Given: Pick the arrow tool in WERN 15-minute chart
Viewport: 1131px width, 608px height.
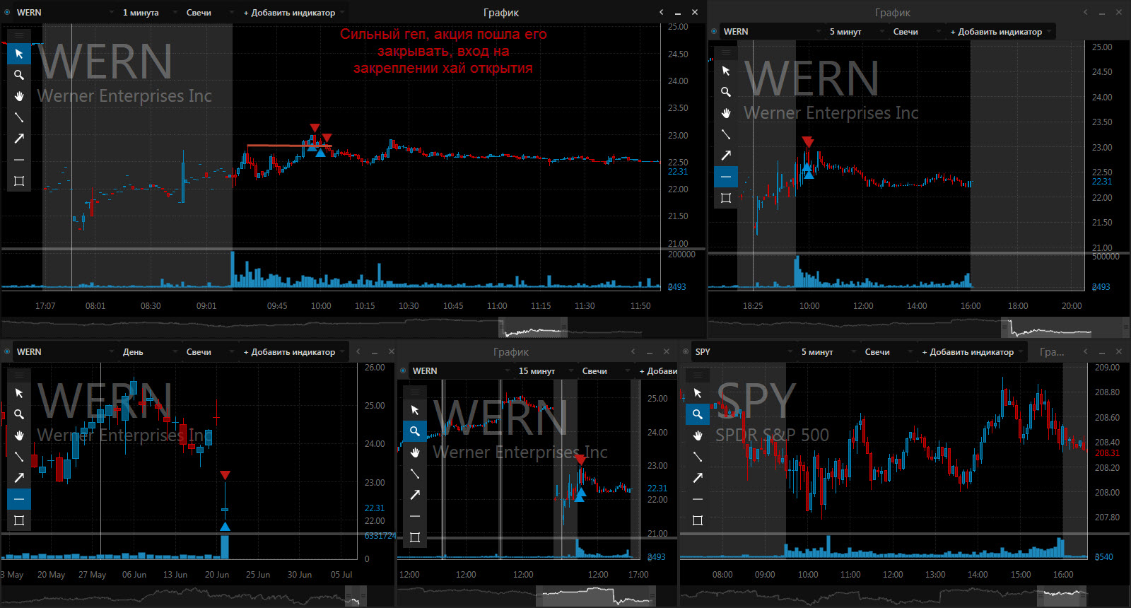Looking at the screenshot, I should click(415, 495).
